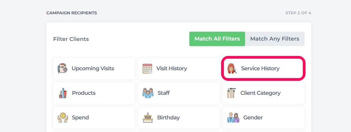Click the Products cosmetics bottles icon

click(x=63, y=93)
